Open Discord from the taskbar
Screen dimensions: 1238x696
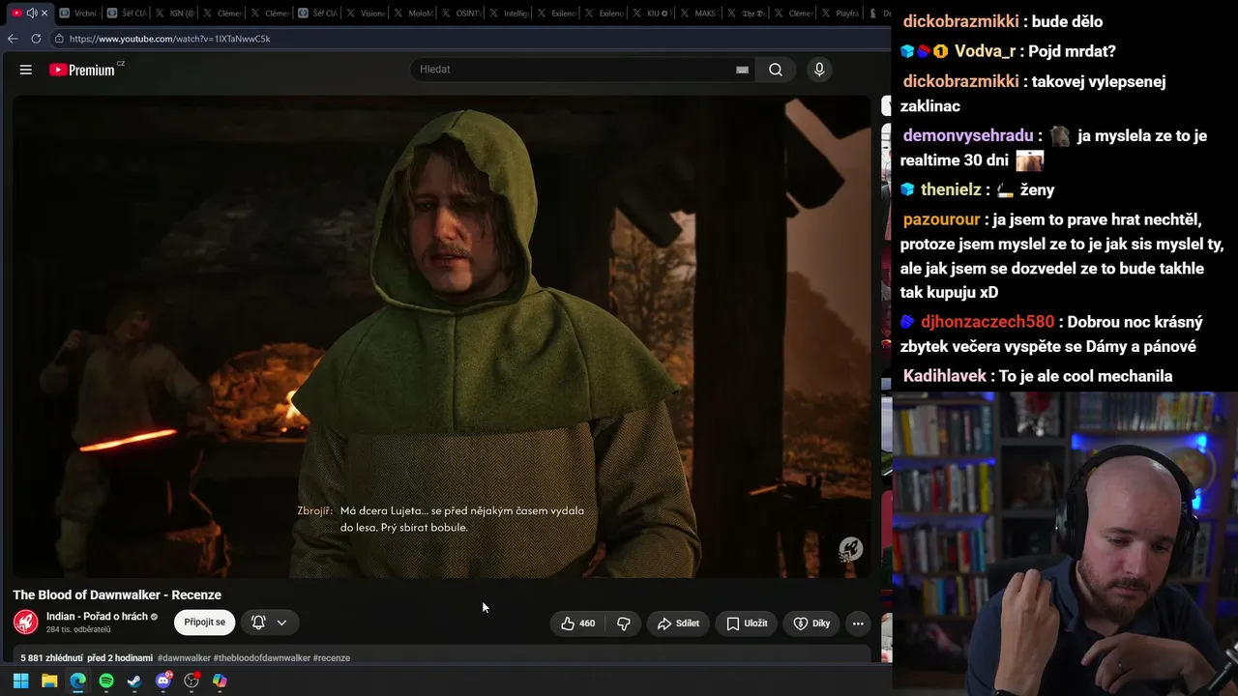click(x=163, y=681)
